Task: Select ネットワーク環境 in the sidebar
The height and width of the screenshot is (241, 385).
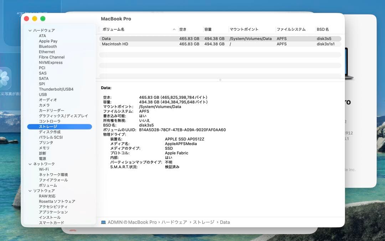Action: tap(53, 175)
